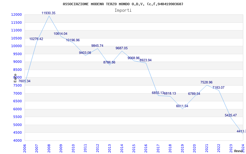Click the 2020 x-axis year label
This screenshot has height=154, width=246.
click(x=195, y=148)
